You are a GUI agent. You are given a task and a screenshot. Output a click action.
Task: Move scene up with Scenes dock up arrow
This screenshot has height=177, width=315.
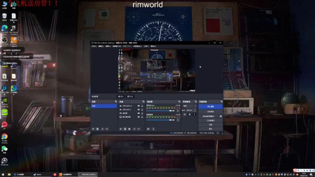coord(102,129)
